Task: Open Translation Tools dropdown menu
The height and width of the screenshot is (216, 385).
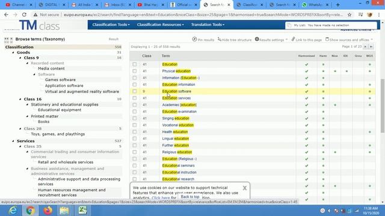Action: [x=208, y=25]
